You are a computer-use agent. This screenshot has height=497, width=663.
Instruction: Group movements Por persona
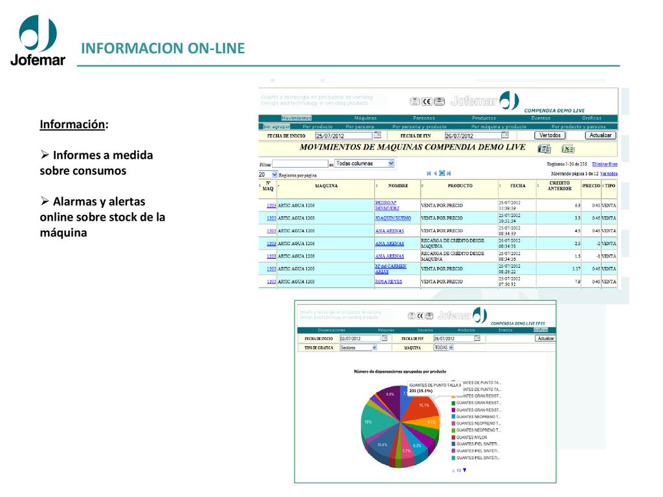[360, 126]
